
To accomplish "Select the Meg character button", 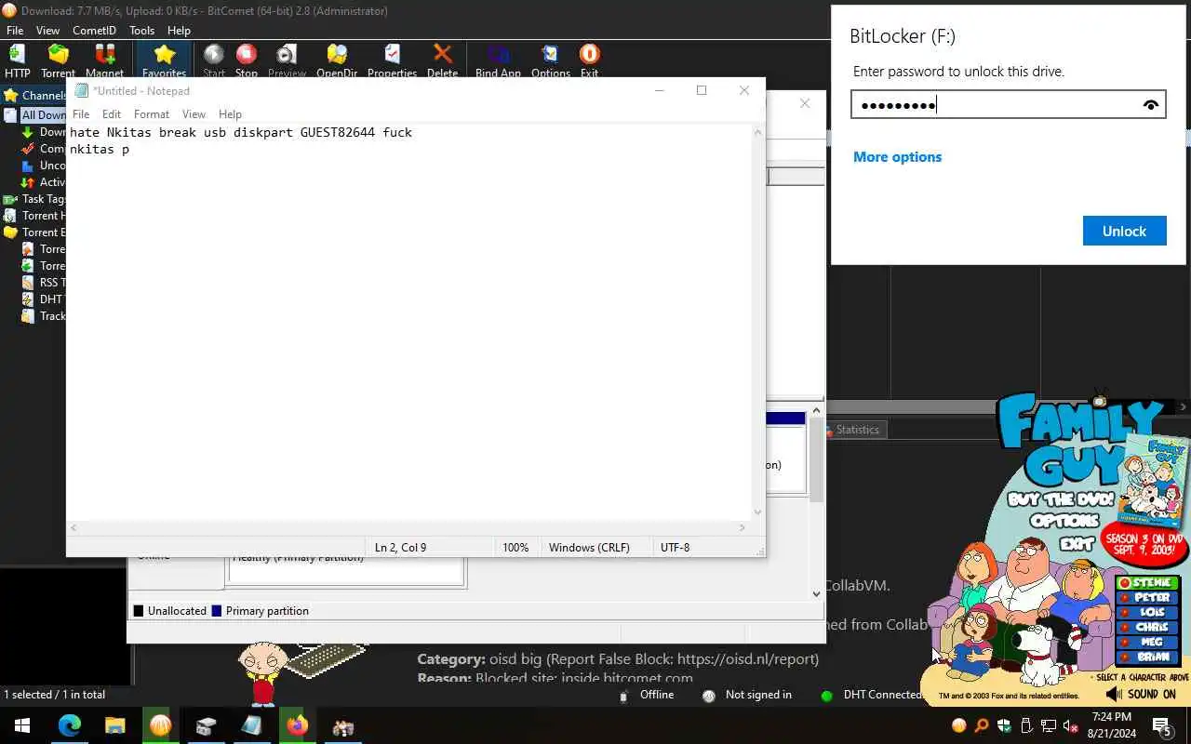I will click(1147, 643).
